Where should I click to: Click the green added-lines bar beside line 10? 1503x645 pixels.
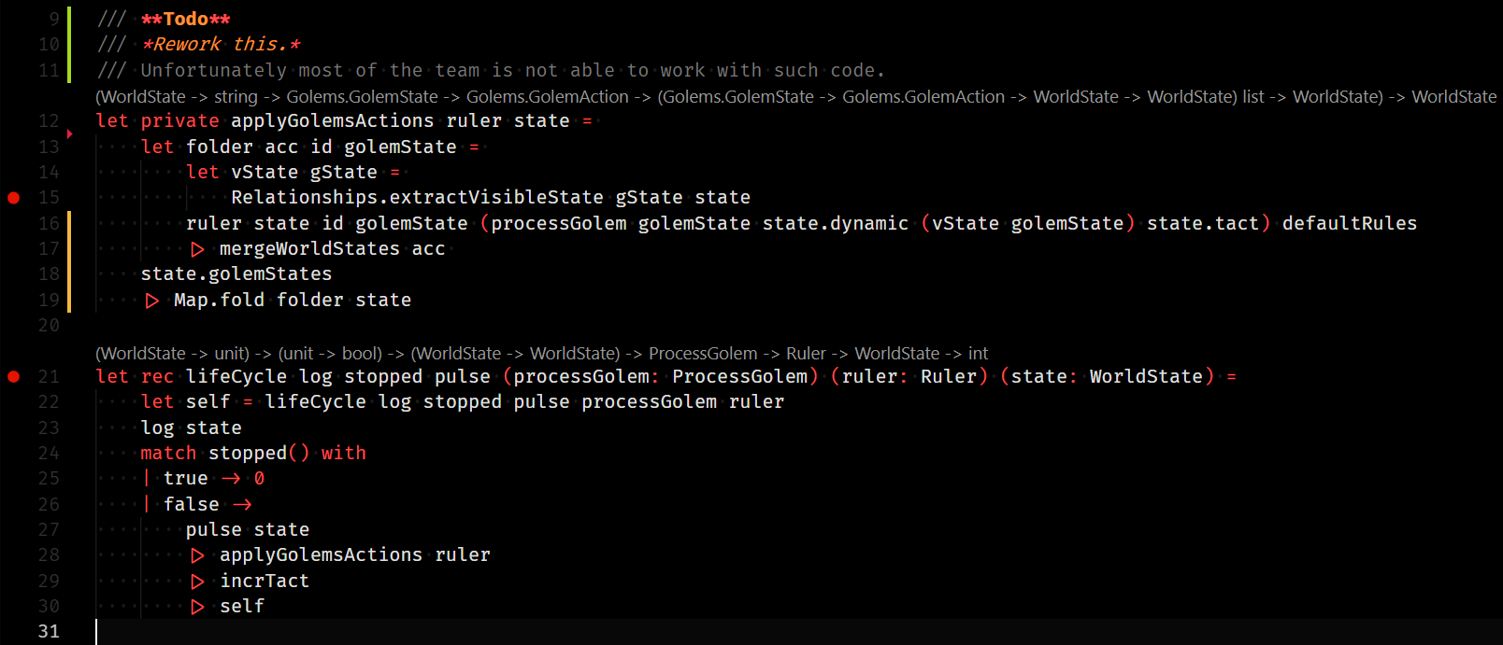(x=69, y=44)
